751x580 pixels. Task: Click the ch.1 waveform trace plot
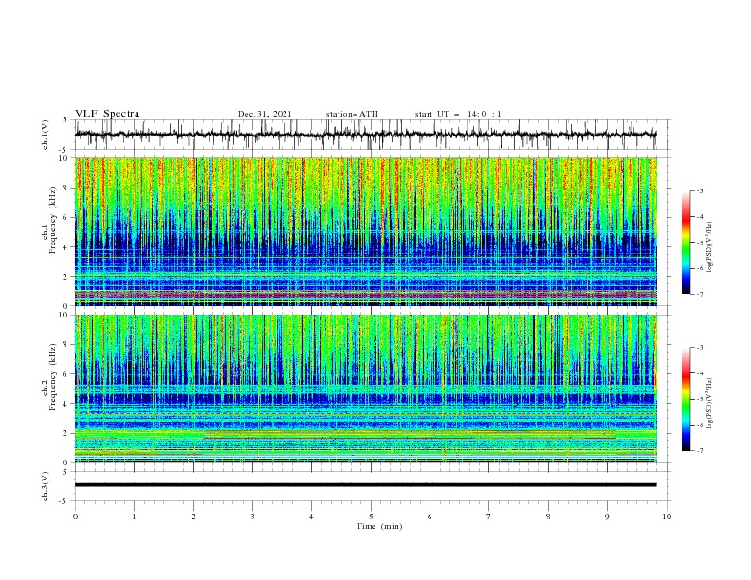[365, 135]
